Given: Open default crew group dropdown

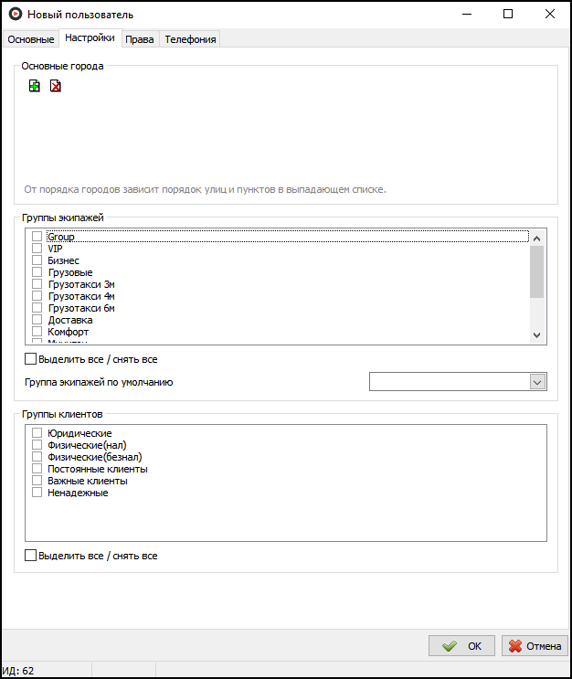Looking at the screenshot, I should pos(537,382).
